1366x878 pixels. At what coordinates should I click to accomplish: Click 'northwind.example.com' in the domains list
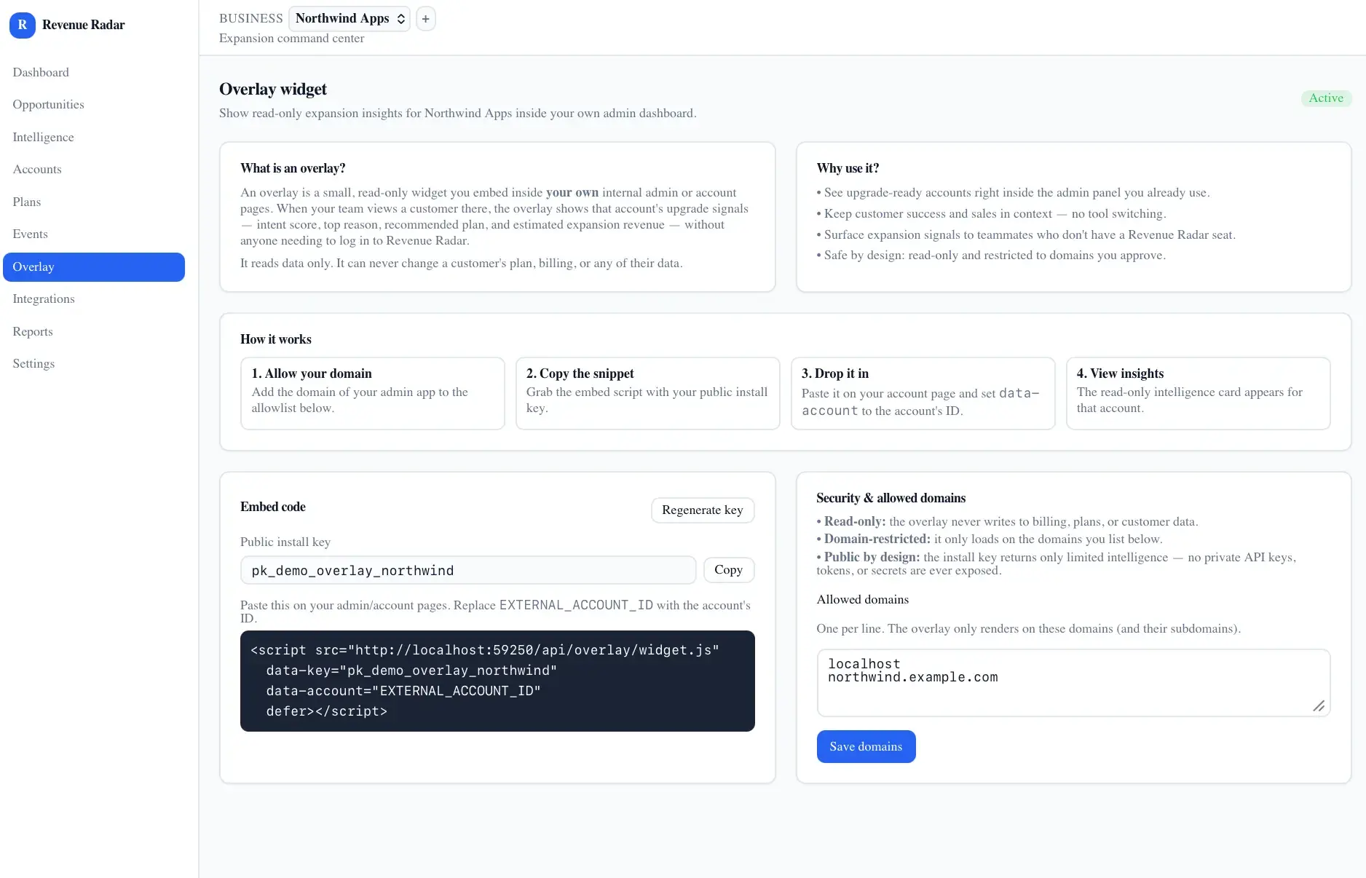coord(913,677)
